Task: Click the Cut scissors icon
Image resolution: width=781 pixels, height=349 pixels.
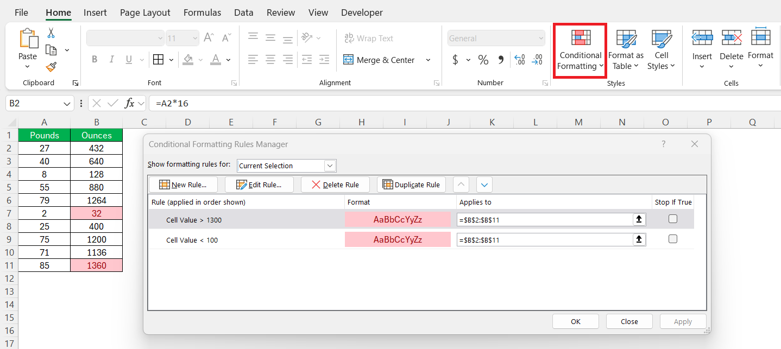Action: 51,33
